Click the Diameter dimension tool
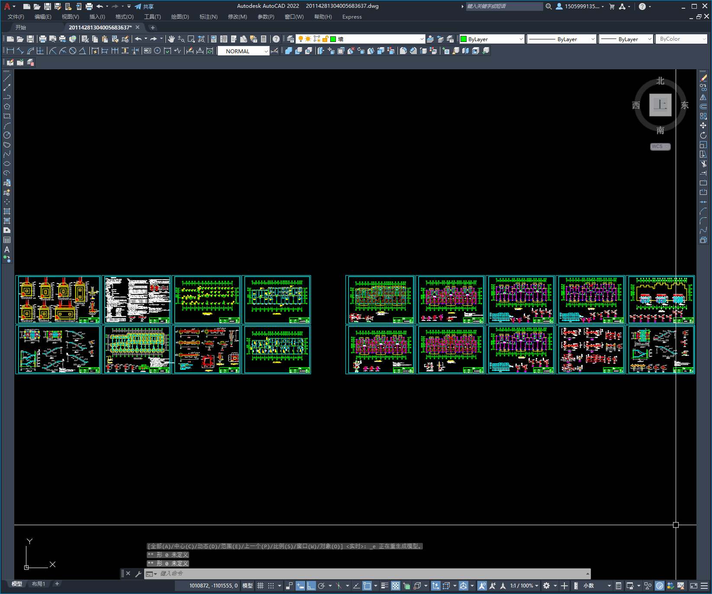Viewport: 712px width, 594px height. click(x=73, y=51)
